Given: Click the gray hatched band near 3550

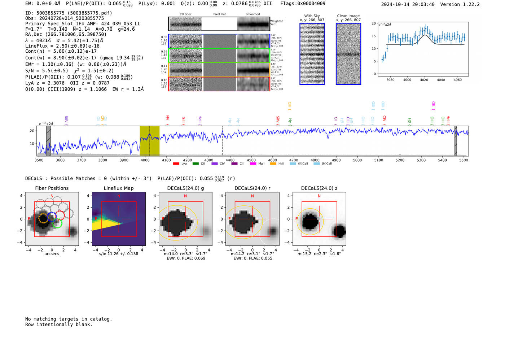Looking at the screenshot, I should click(48, 141).
